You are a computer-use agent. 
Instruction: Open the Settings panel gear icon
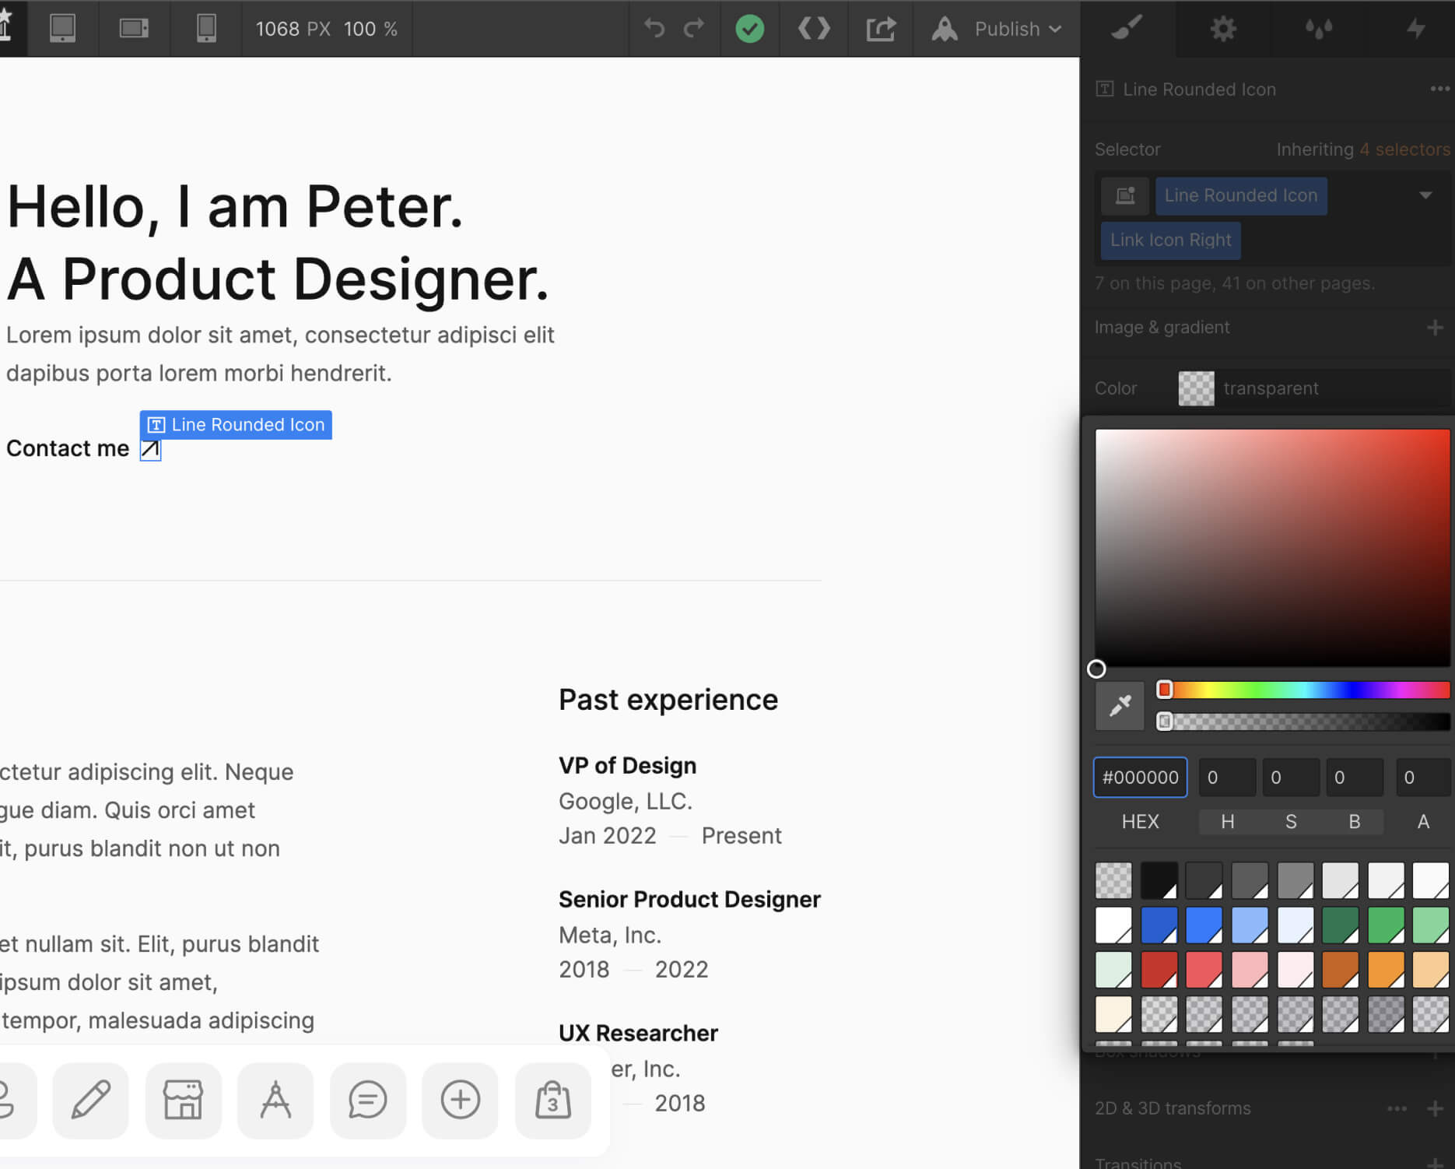pyautogui.click(x=1222, y=29)
